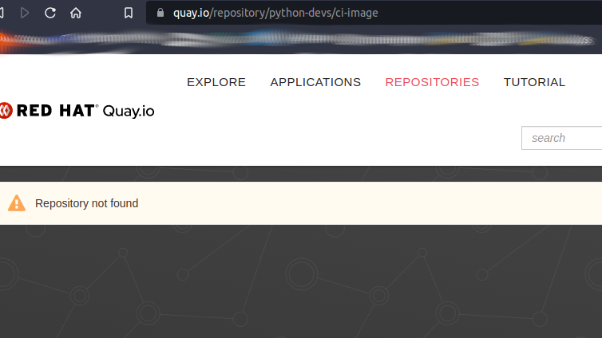Bookmark this page with bookmark icon

[x=129, y=13]
